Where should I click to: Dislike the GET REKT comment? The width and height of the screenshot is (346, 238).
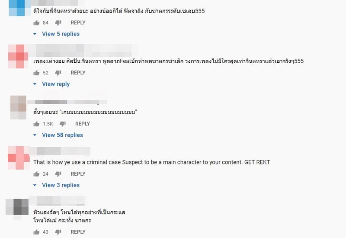point(58,174)
